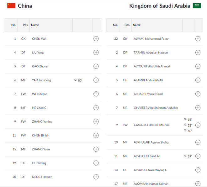Expand DENG Hanwen's plus button

click(96, 177)
